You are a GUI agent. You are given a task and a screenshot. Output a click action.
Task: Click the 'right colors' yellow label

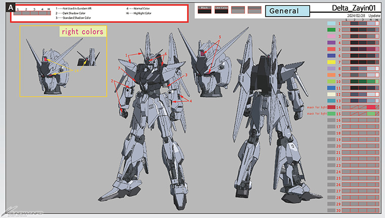tap(82, 32)
